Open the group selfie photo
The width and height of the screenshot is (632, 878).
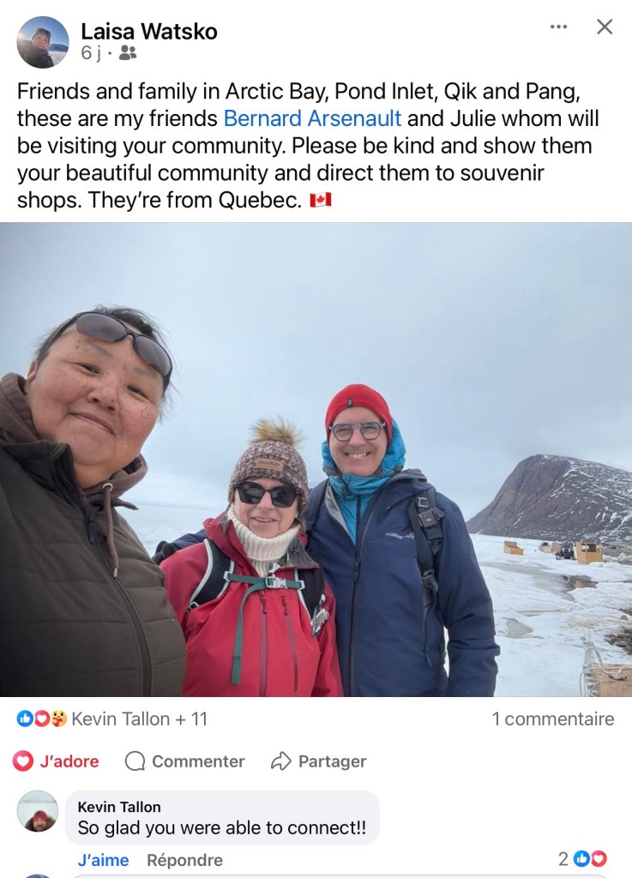316,460
